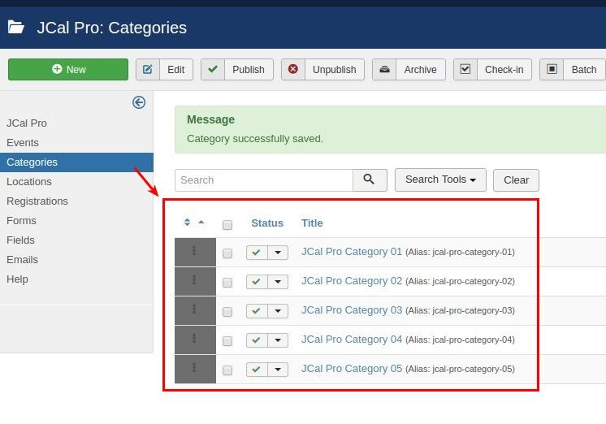Viewport: 606px width, 424px height.
Task: Open JCal Pro Category 05 link
Action: click(x=352, y=369)
